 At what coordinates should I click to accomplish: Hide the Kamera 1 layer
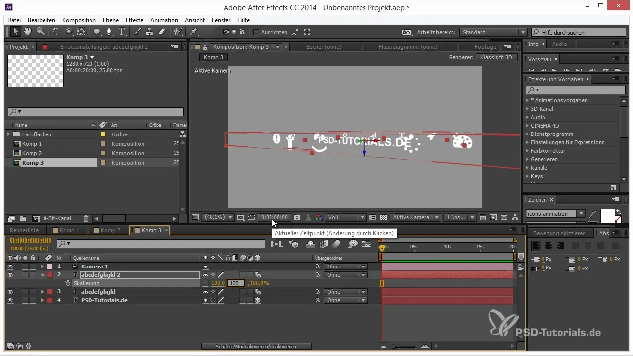pyautogui.click(x=10, y=267)
